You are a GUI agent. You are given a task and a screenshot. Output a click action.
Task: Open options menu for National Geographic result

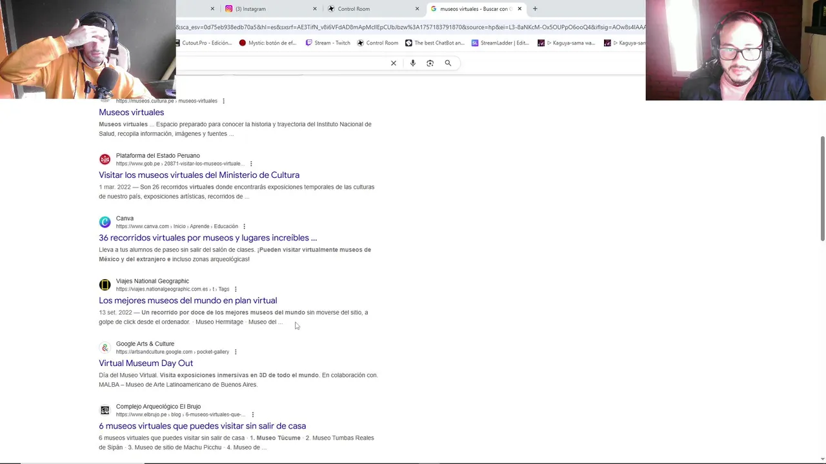(236, 289)
